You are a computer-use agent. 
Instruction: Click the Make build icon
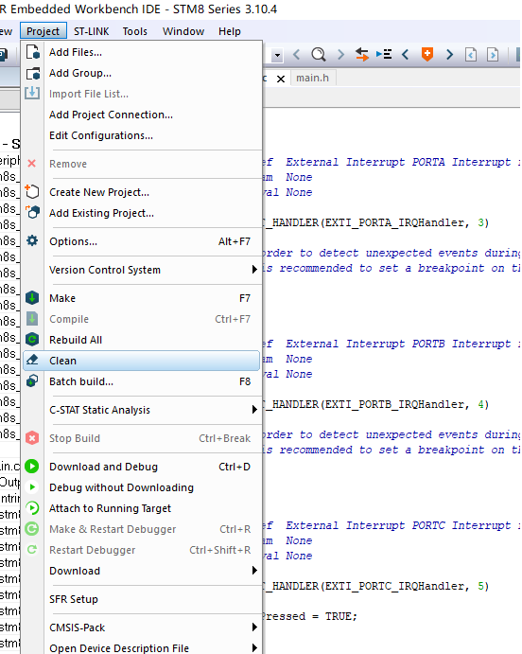tap(32, 298)
